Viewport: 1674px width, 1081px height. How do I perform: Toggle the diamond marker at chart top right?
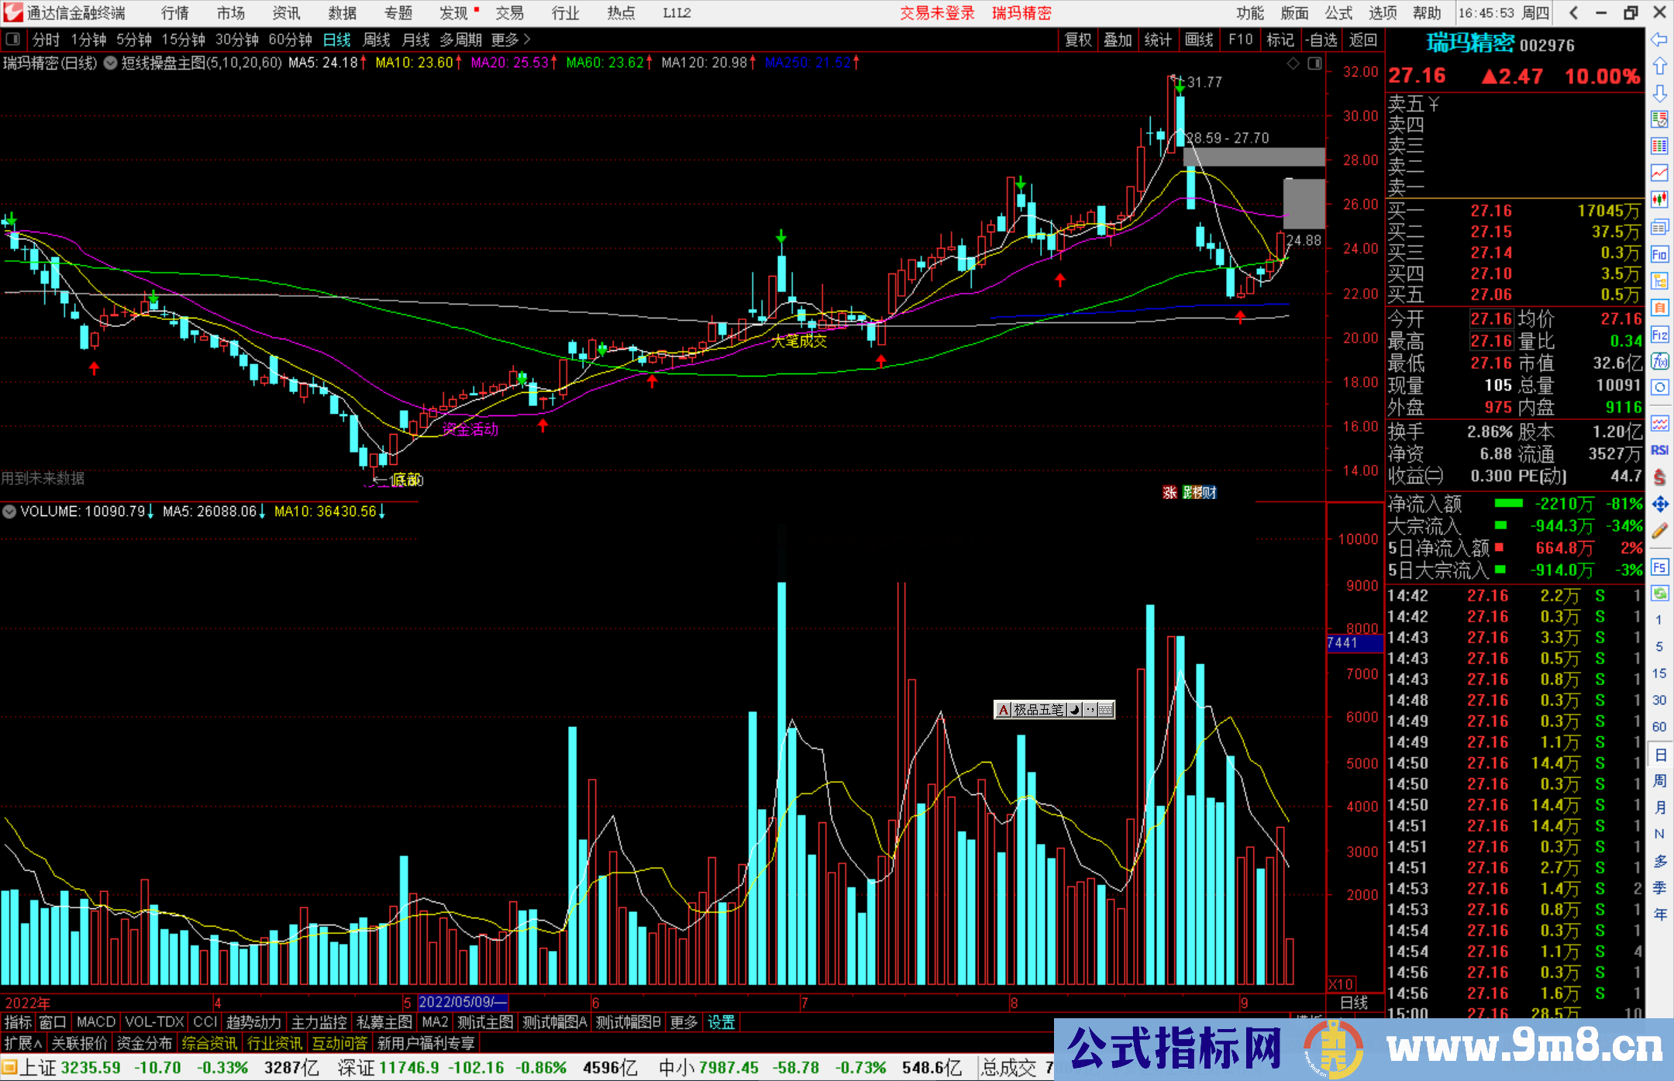click(x=1293, y=64)
